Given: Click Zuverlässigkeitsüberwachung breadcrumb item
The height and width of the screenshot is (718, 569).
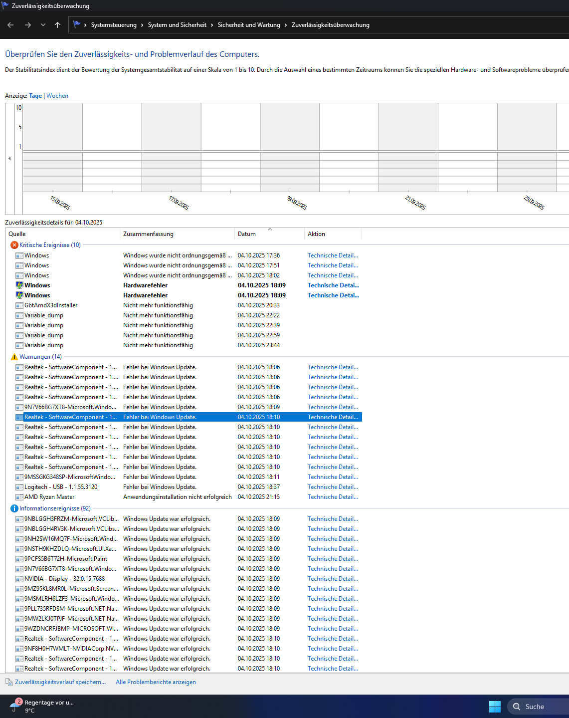Looking at the screenshot, I should click(331, 25).
